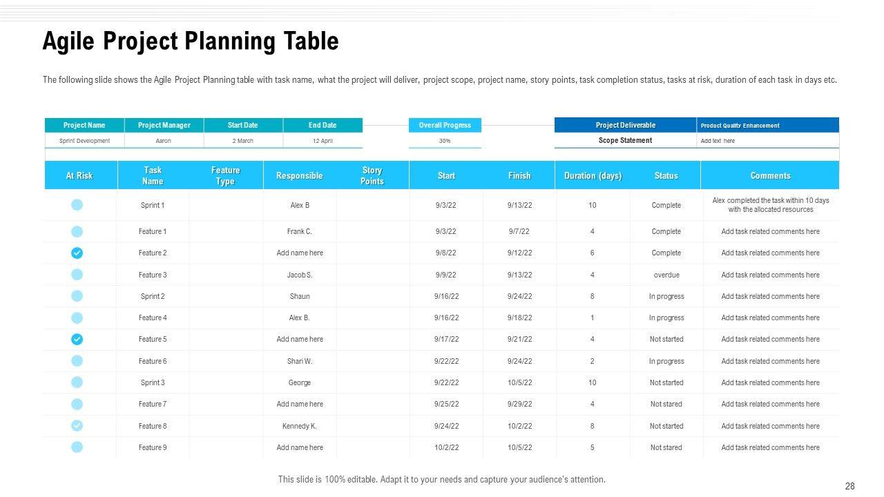
Task: Click the Alex completed the task comment cell
Action: tap(770, 205)
